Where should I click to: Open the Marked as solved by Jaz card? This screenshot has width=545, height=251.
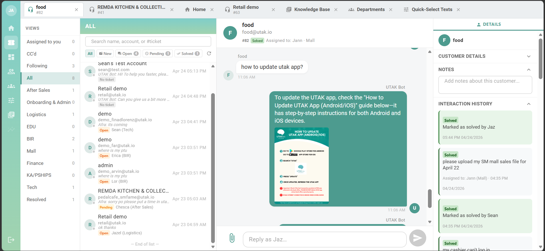pyautogui.click(x=485, y=127)
